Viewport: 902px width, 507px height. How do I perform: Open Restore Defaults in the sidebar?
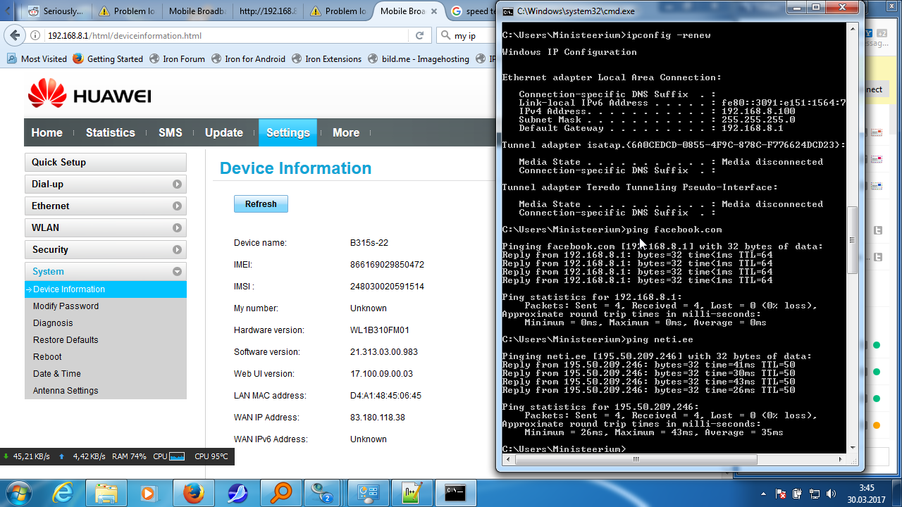tap(66, 340)
